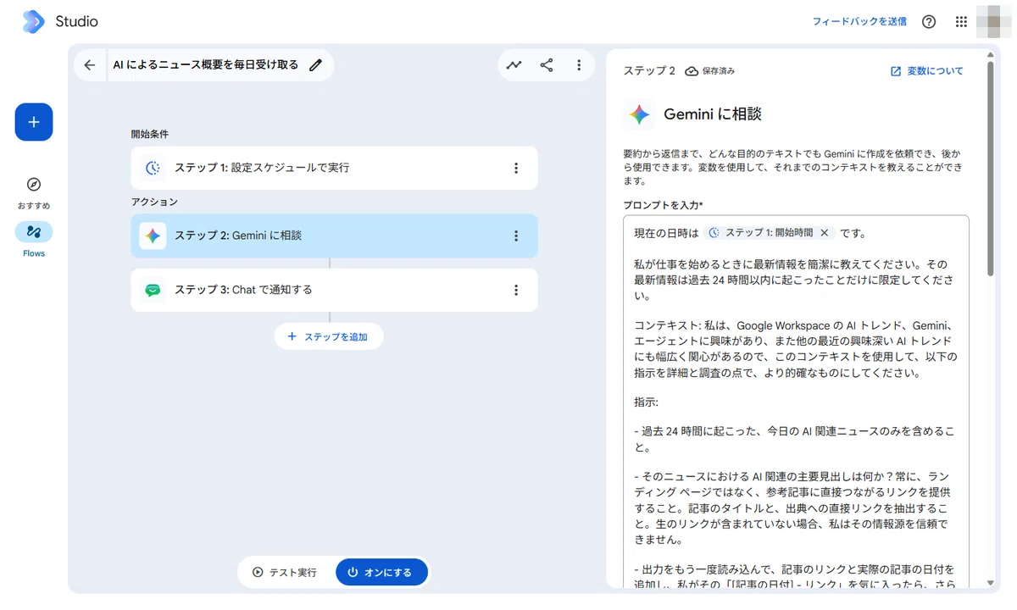The height and width of the screenshot is (610, 1017).
Task: Click the flow title text
Action: (206, 65)
